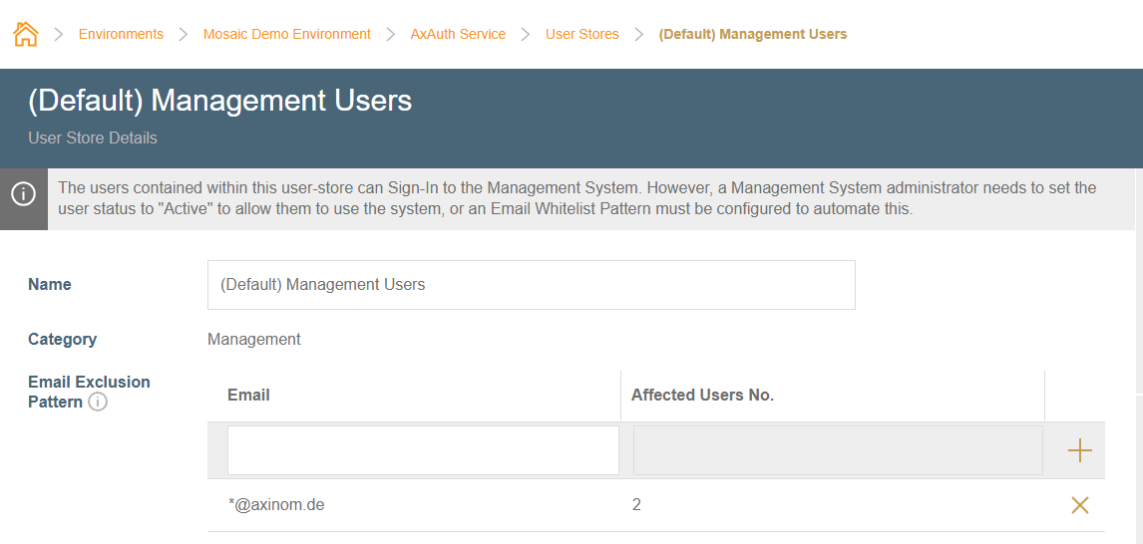Select the (Default) Management Users breadcrumb

(x=752, y=34)
